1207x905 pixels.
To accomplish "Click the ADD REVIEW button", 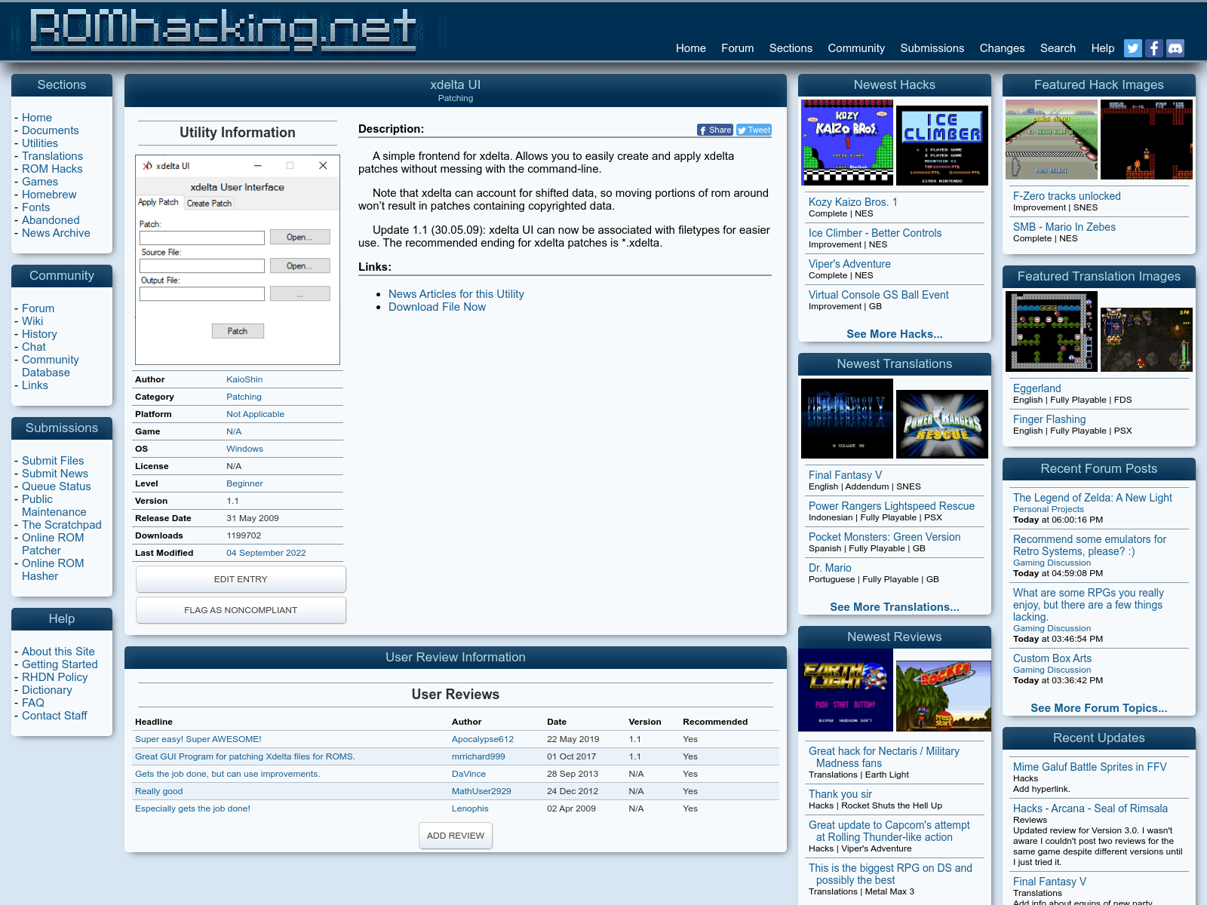I will coord(456,836).
